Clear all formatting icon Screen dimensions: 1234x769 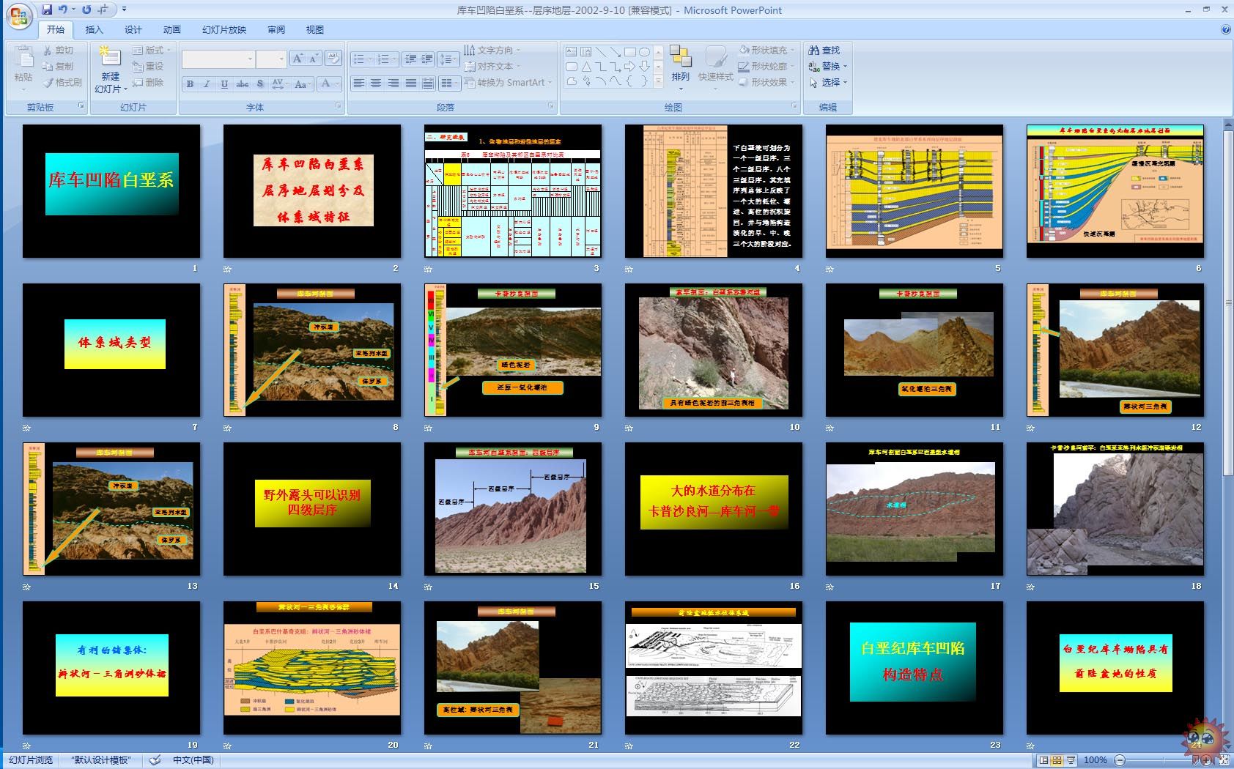click(x=333, y=59)
